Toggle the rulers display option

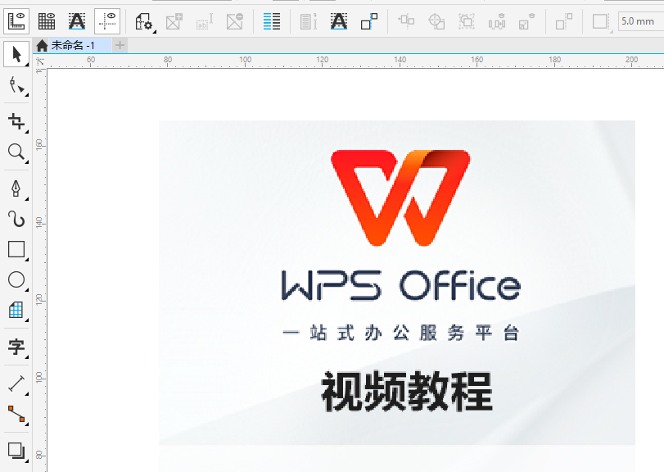coord(18,21)
